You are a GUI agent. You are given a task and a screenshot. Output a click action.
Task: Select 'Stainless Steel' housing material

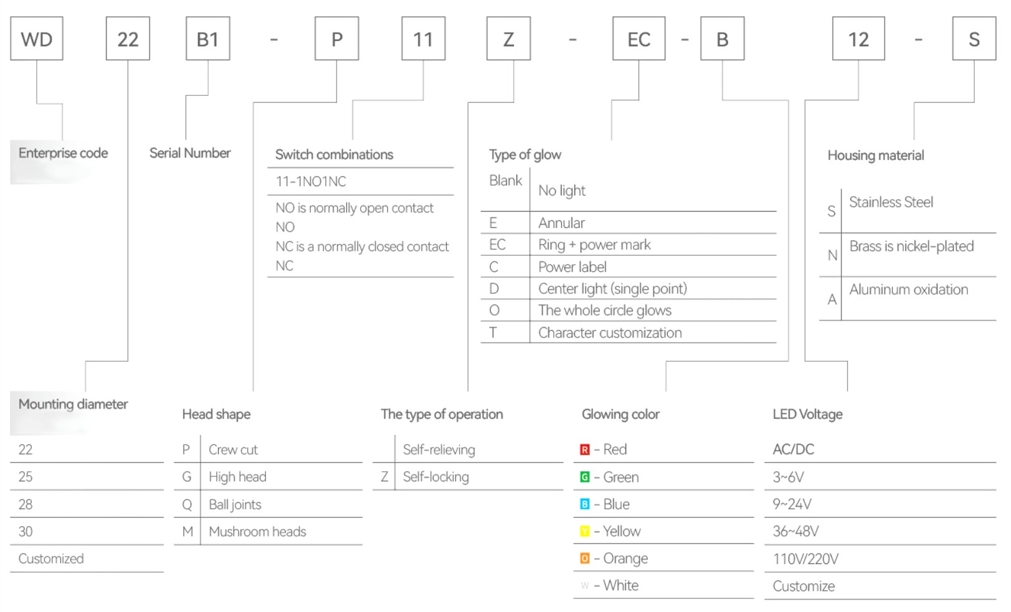[891, 202]
